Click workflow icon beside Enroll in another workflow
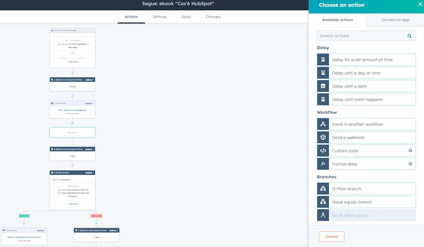This screenshot has height=247, width=424. coord(323,124)
